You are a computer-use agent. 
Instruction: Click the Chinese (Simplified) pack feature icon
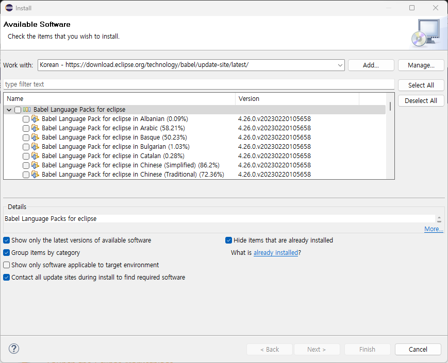pos(35,165)
